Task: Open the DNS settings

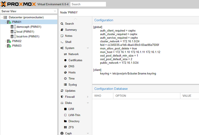Action: 71,66
